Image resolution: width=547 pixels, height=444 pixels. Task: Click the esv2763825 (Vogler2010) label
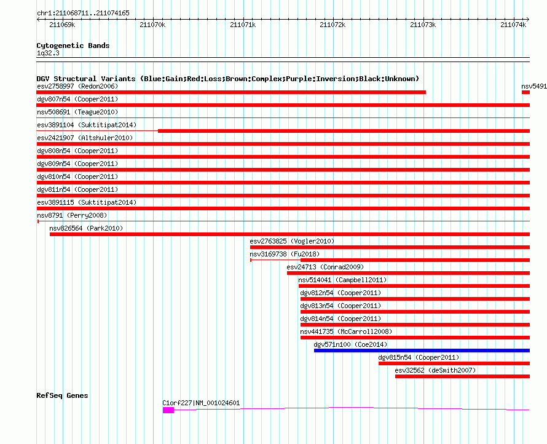coord(292,241)
